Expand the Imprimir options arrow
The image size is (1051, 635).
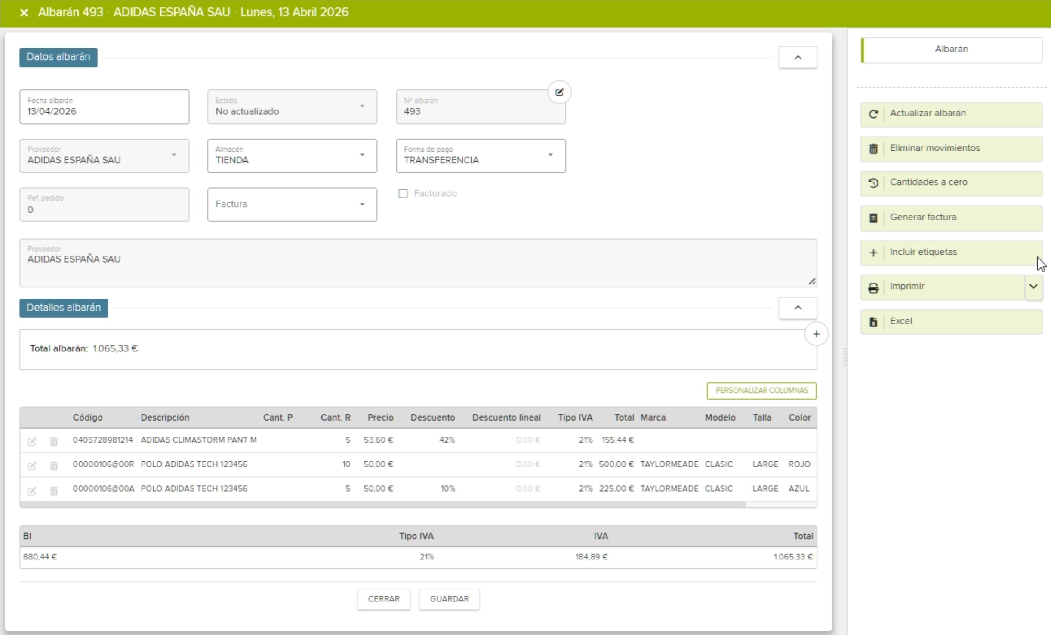click(1033, 287)
